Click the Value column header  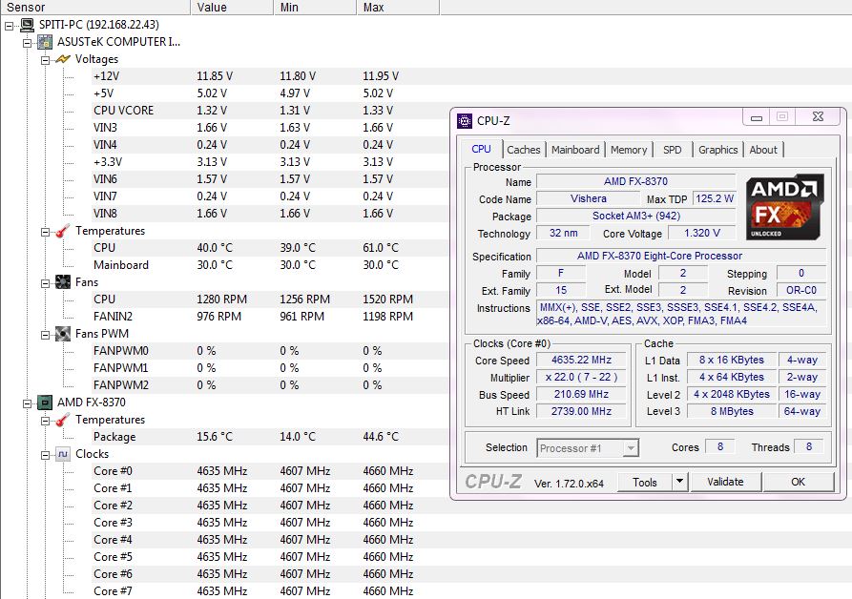232,7
